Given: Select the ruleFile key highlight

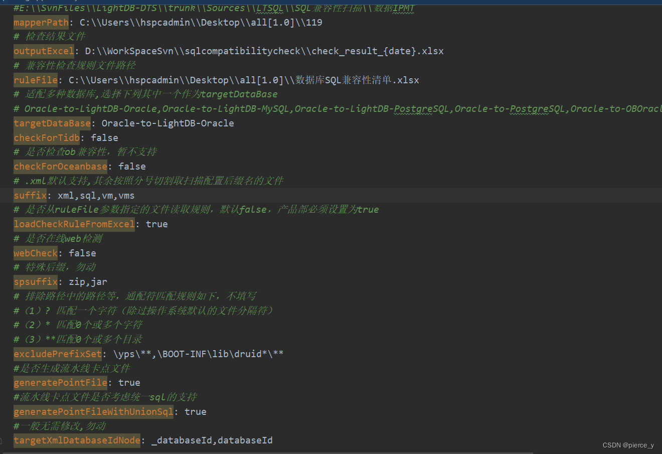Looking at the screenshot, I should point(35,80).
